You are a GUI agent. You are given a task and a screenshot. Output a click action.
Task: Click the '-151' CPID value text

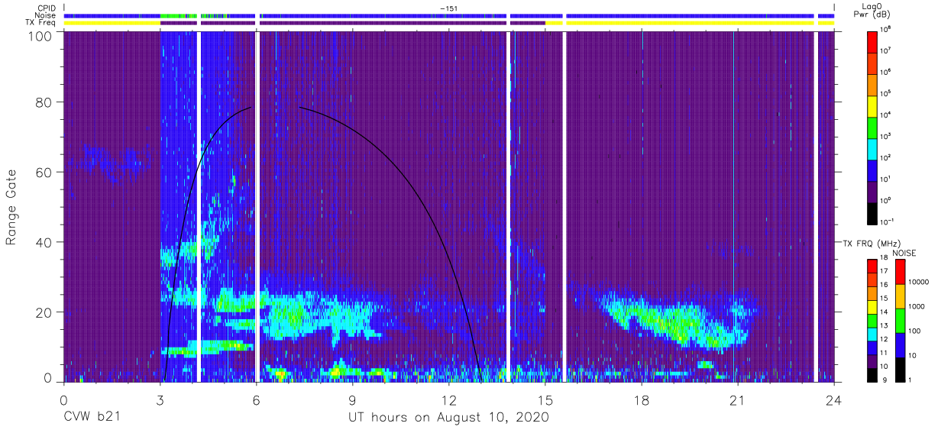click(449, 8)
